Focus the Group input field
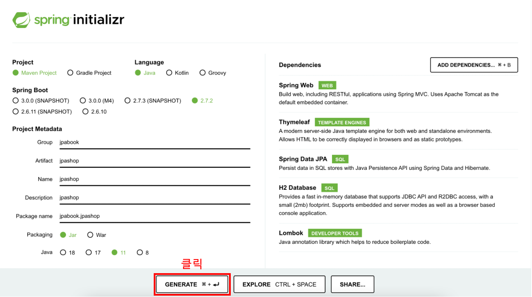 (155, 142)
